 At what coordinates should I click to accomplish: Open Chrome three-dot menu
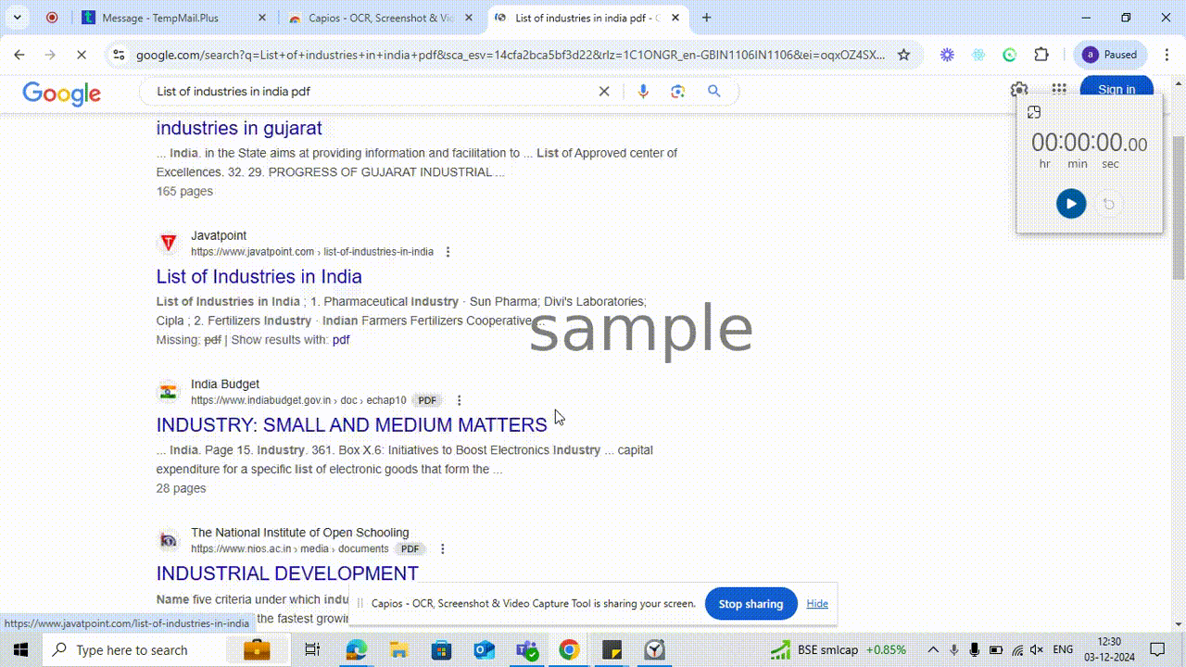[1167, 55]
